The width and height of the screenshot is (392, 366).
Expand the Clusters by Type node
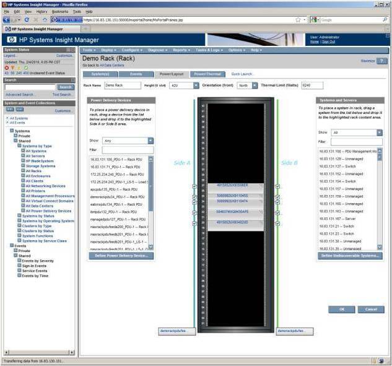19,225
